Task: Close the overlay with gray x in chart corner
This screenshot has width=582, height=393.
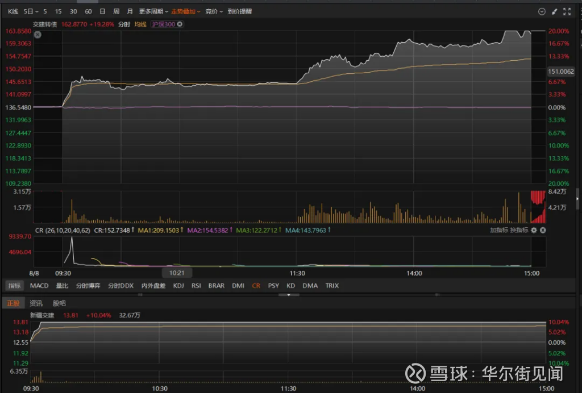Action: [x=38, y=35]
